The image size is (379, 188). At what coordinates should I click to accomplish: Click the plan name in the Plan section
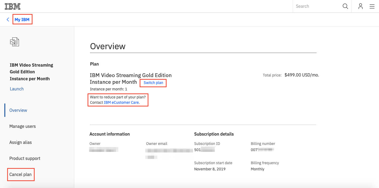[x=131, y=79]
